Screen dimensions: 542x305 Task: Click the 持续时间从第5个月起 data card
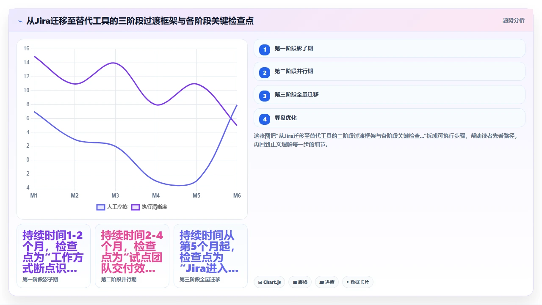210,256
